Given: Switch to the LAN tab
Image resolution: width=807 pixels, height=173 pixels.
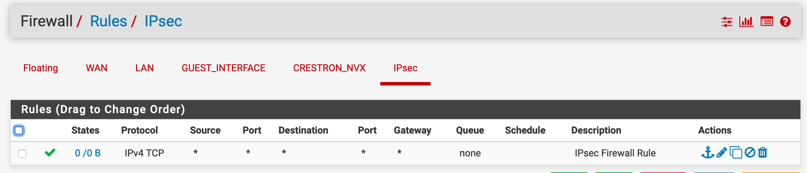Looking at the screenshot, I should tap(144, 68).
